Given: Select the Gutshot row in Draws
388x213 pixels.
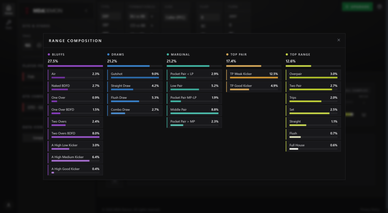Looking at the screenshot, I should coord(135,75).
